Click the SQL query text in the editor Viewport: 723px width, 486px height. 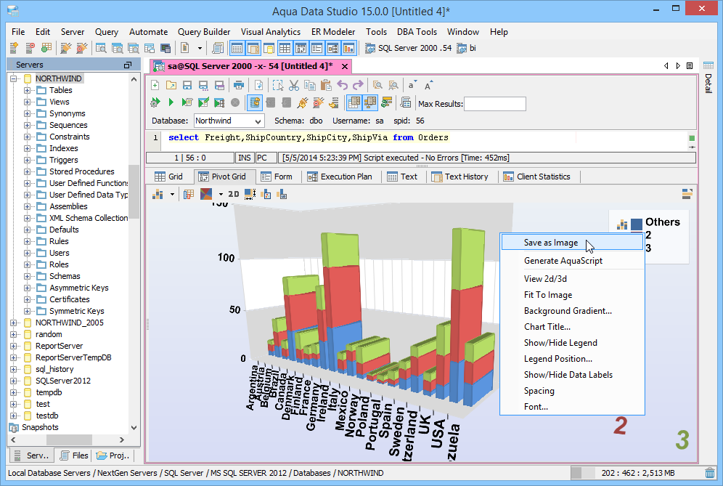tap(309, 137)
